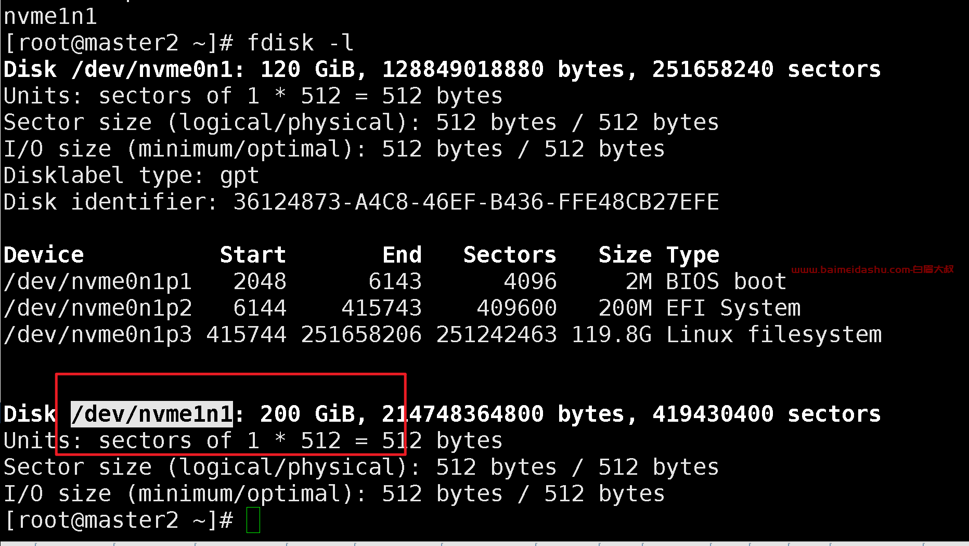Click the fdisk -l command text
Viewport: 969px width, 546px height.
point(301,43)
